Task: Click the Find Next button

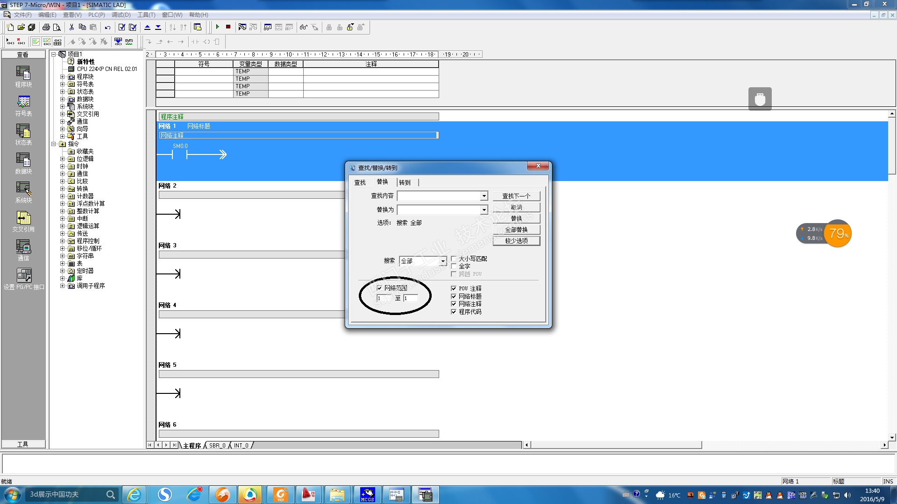Action: coord(516,196)
